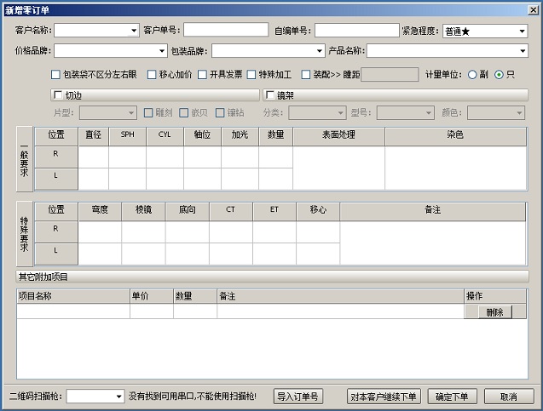
Task: Click the 弯度 column header
Action: [x=100, y=211]
